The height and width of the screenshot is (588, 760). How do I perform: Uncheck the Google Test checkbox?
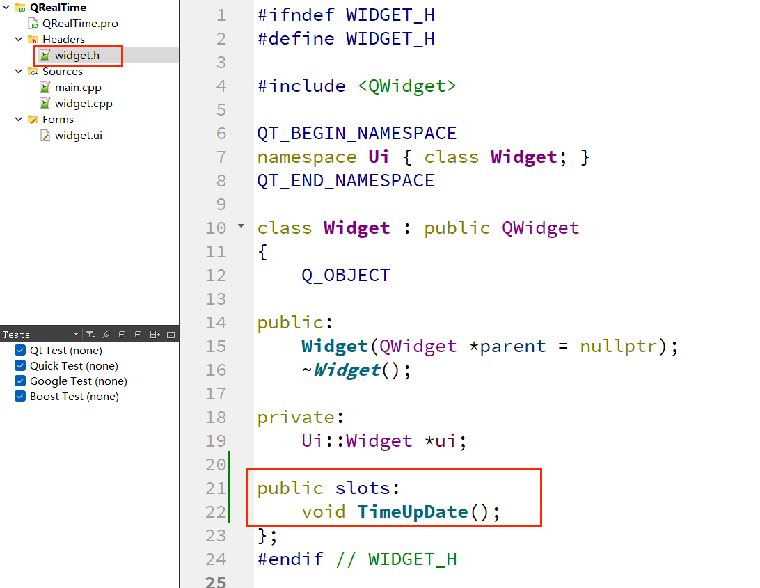click(x=20, y=381)
